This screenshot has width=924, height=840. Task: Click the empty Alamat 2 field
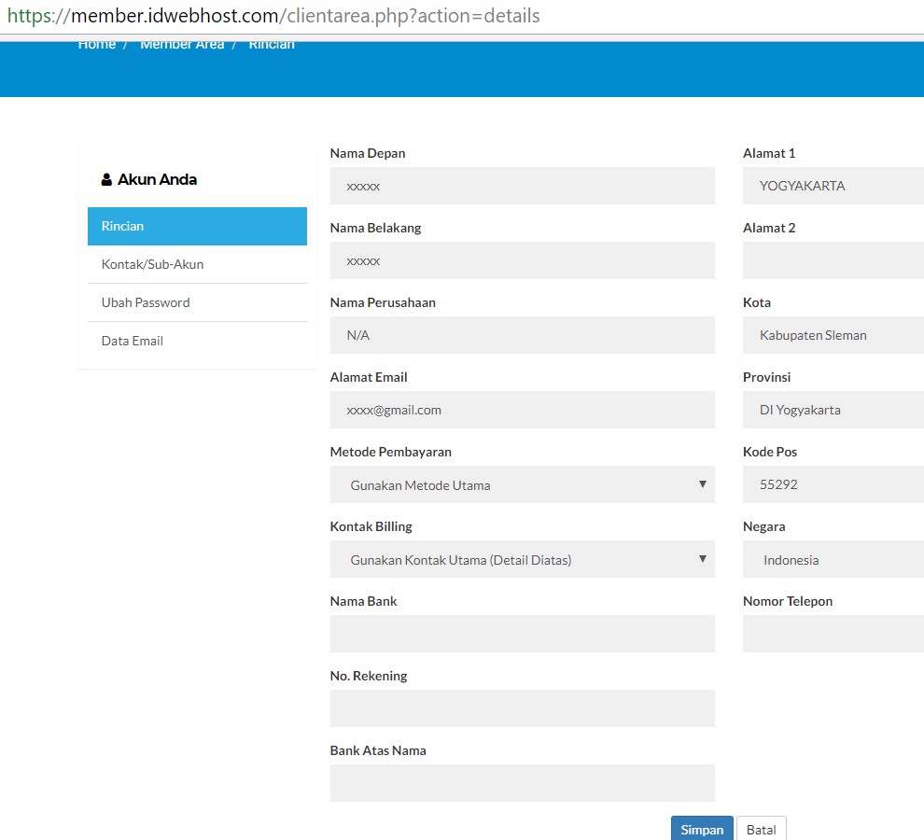tap(833, 260)
